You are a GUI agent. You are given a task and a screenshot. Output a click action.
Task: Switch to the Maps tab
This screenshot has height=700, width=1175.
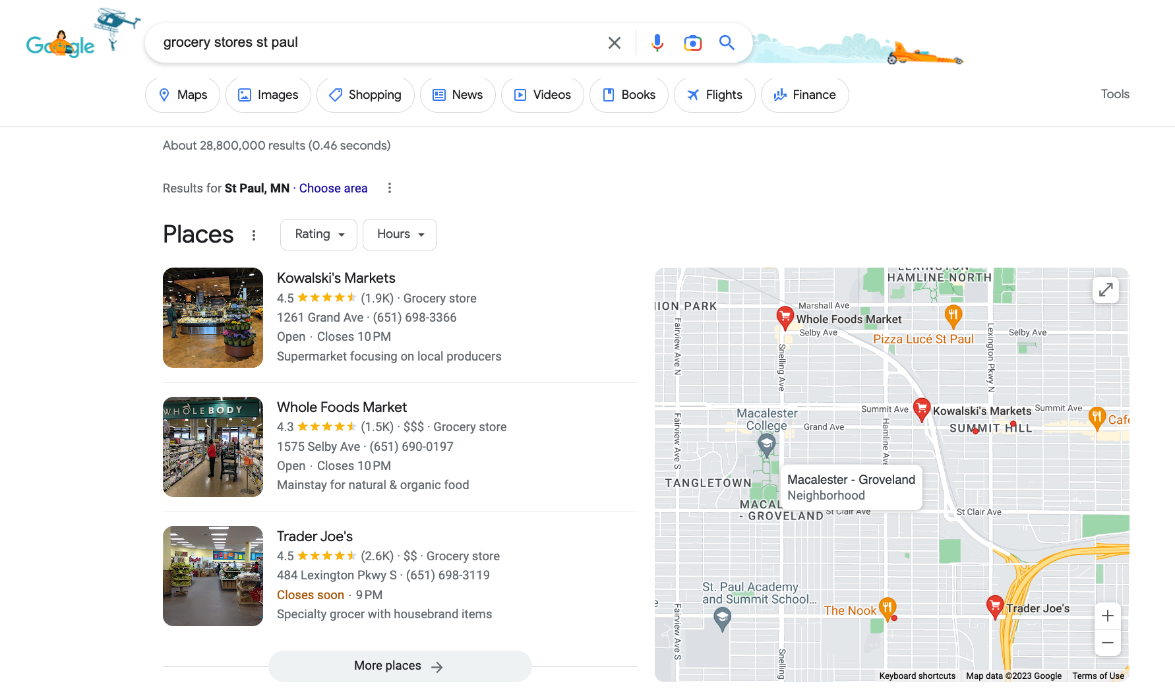coord(183,95)
